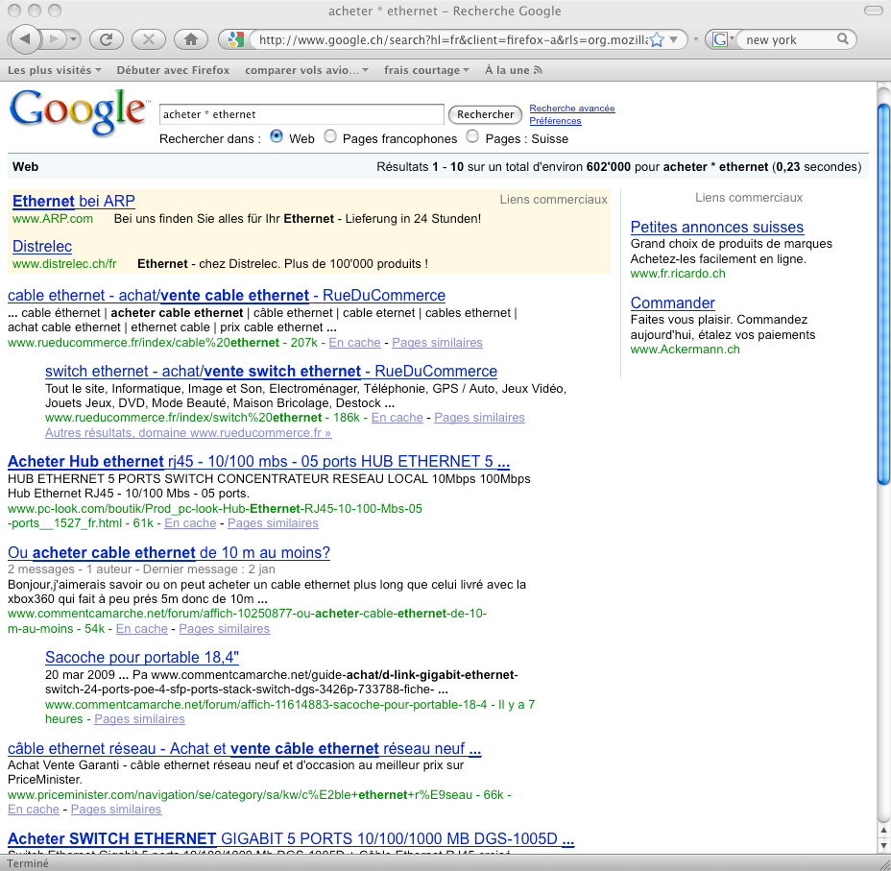Image resolution: width=891 pixels, height=871 pixels.
Task: Open Pages similaires for the PriceMinister result
Action: tap(116, 810)
